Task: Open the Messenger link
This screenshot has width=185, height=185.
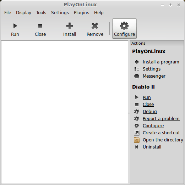Action: (154, 76)
